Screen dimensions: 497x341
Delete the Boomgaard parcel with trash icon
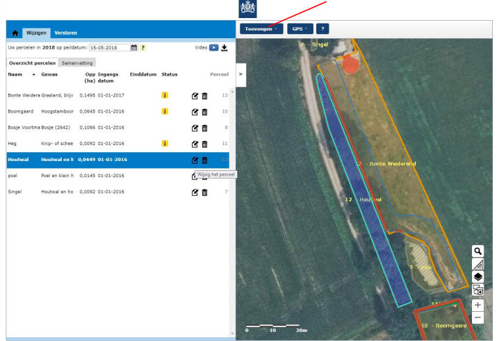204,112
